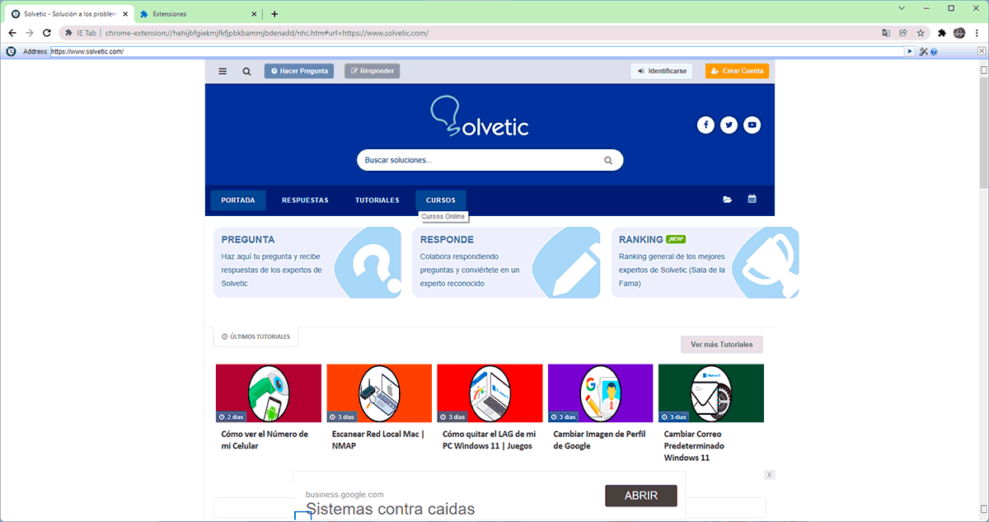The width and height of the screenshot is (989, 522).
Task: Open the hamburger menu on Solvetic
Action: click(x=223, y=71)
